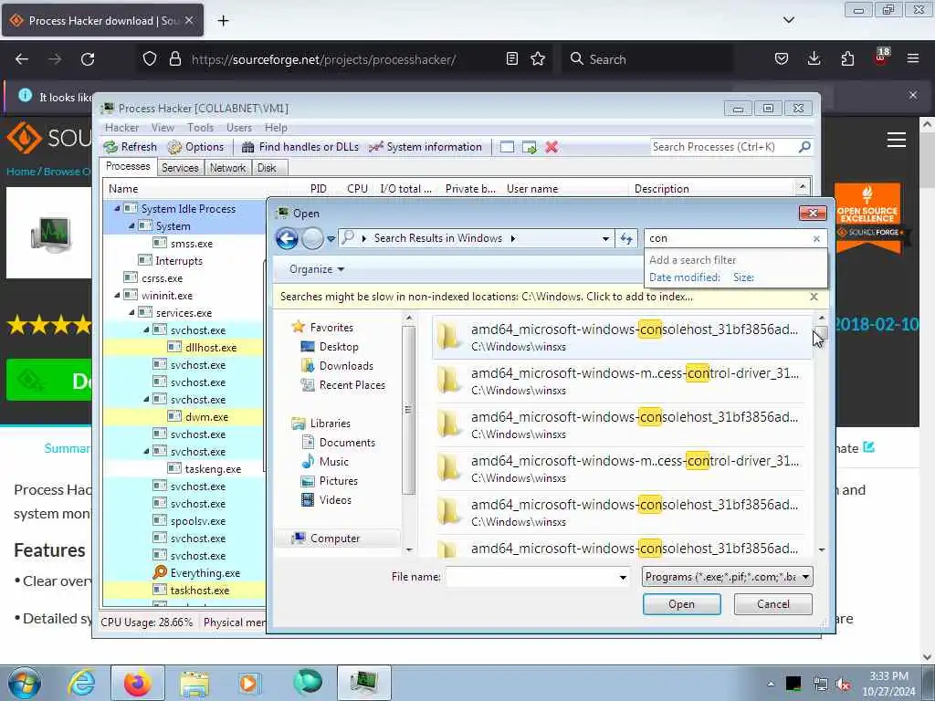This screenshot has height=701, width=935.
Task: Open the Firefox downloads arrow icon
Action: (814, 59)
